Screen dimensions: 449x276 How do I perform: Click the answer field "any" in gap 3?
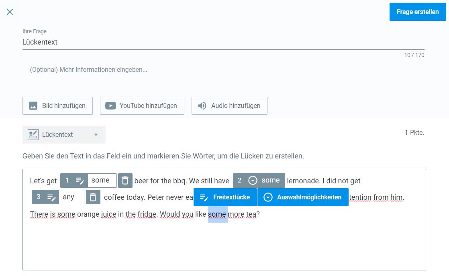click(71, 197)
